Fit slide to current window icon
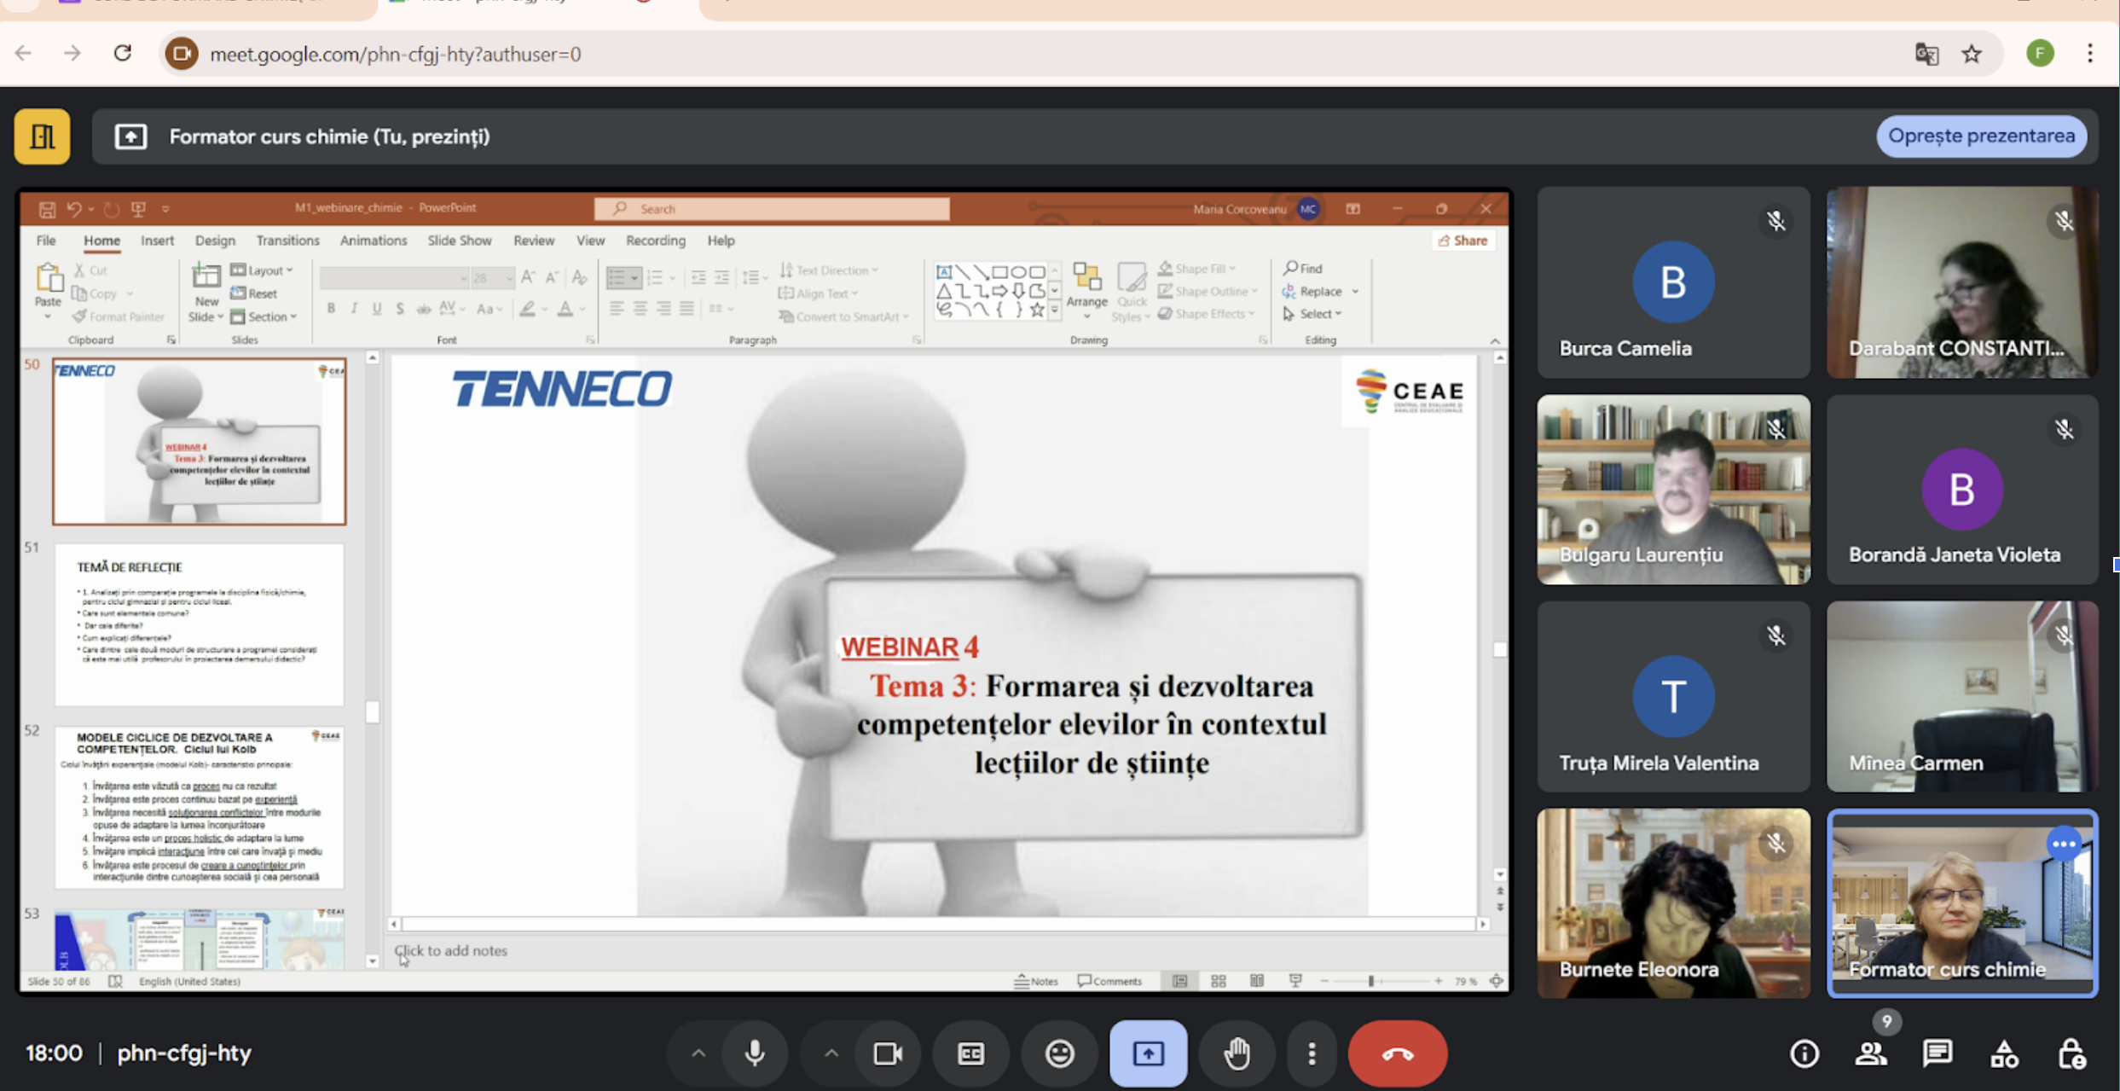 pyautogui.click(x=1497, y=981)
